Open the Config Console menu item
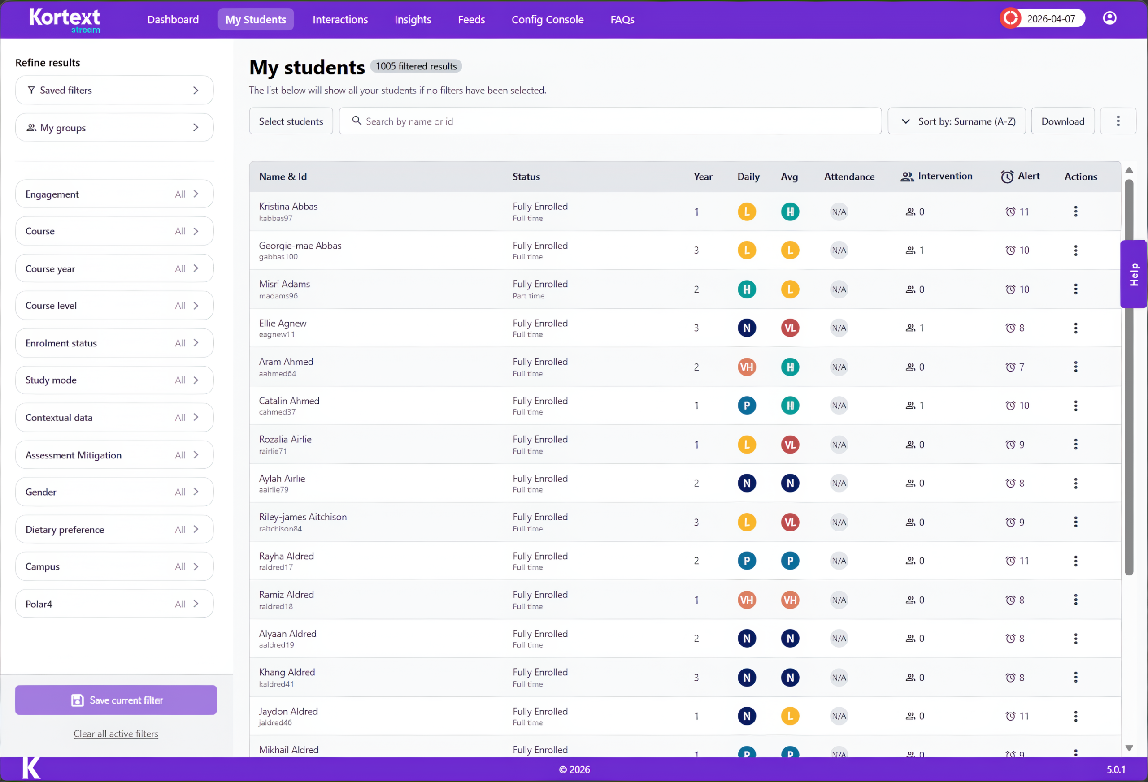The image size is (1148, 782). click(x=548, y=20)
